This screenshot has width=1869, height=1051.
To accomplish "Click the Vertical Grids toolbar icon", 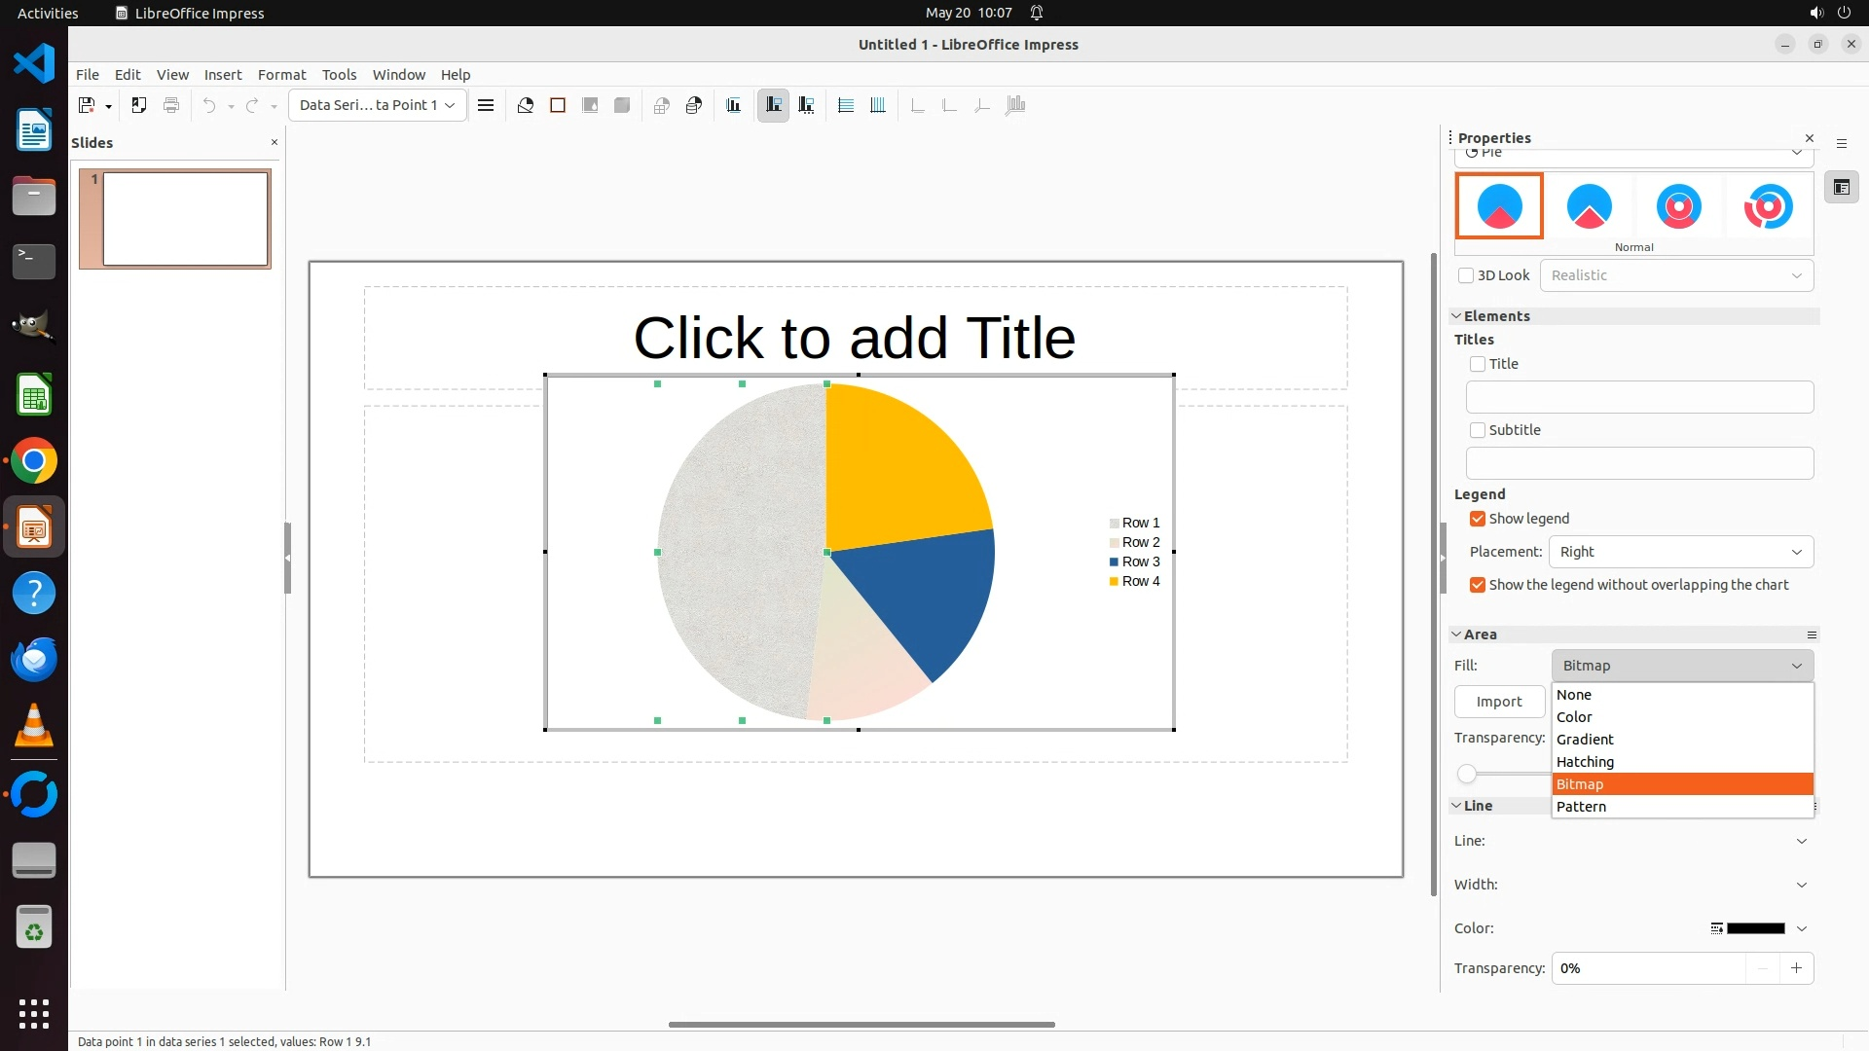I will coord(878,105).
